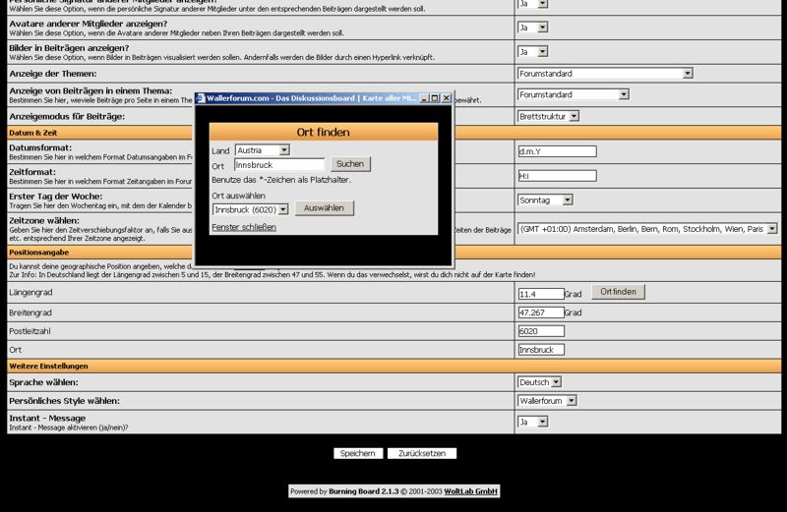The image size is (787, 512).
Task: Click the Ort finden button beside Längengrad
Action: click(618, 292)
